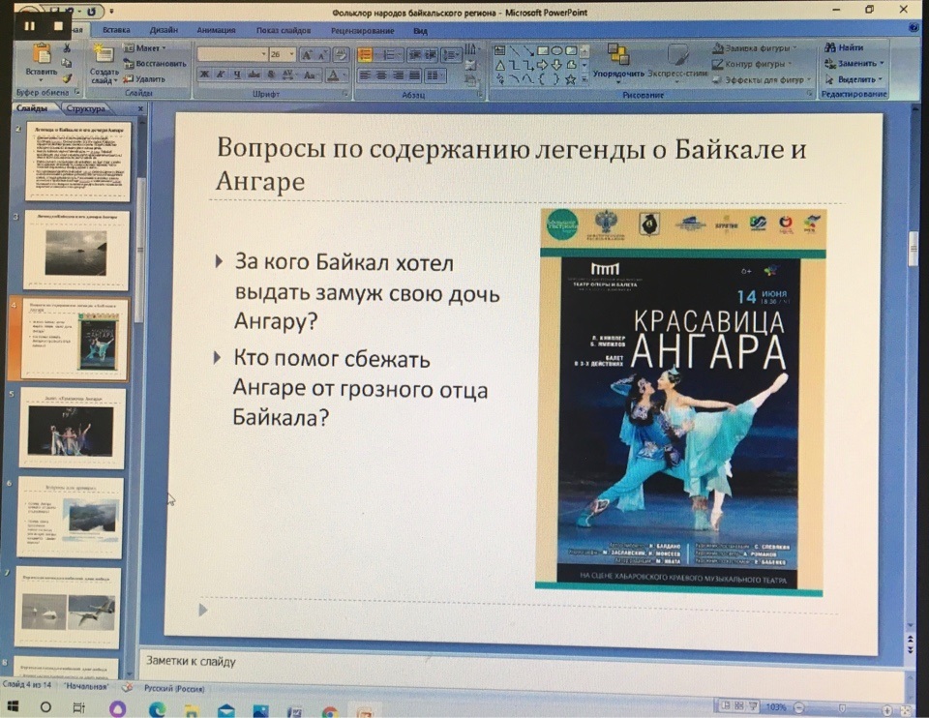Screen dimensions: 929x718
Task: Toggle bold (Ж) formatting
Action: point(205,75)
